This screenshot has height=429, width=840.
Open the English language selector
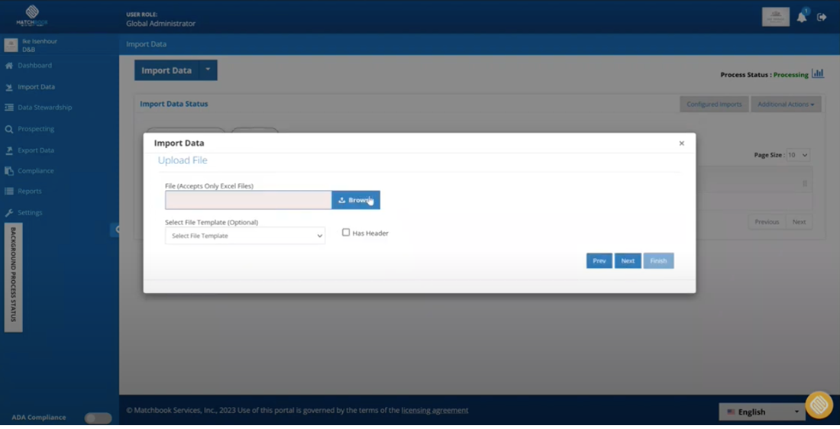(762, 412)
